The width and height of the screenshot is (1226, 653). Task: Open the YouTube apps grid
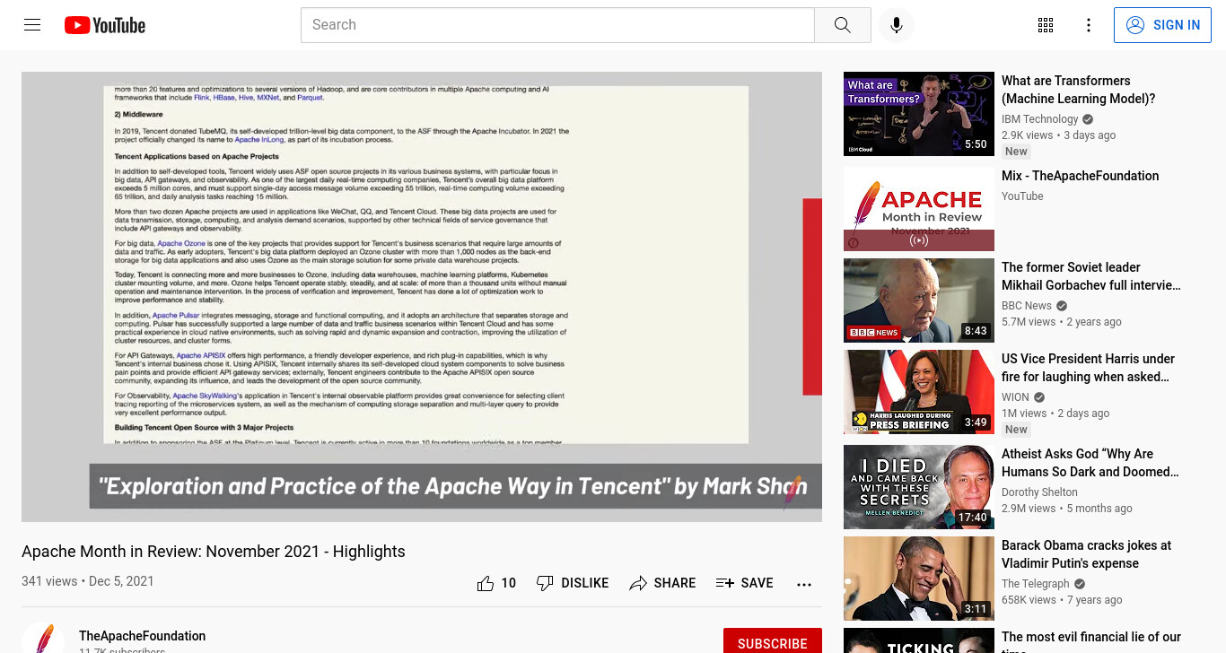click(x=1046, y=25)
